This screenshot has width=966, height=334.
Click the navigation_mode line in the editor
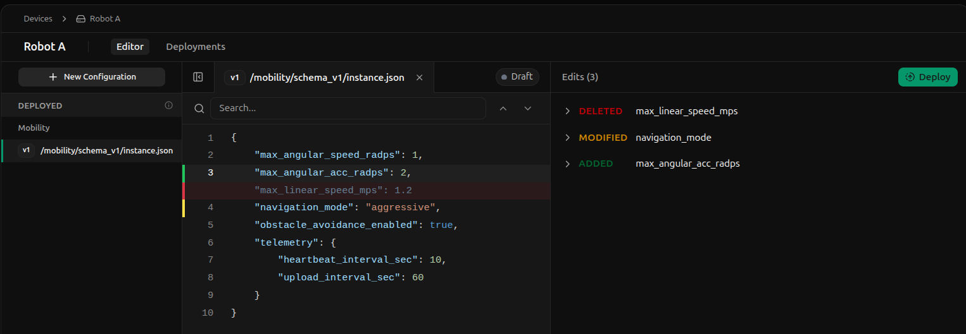coord(346,208)
